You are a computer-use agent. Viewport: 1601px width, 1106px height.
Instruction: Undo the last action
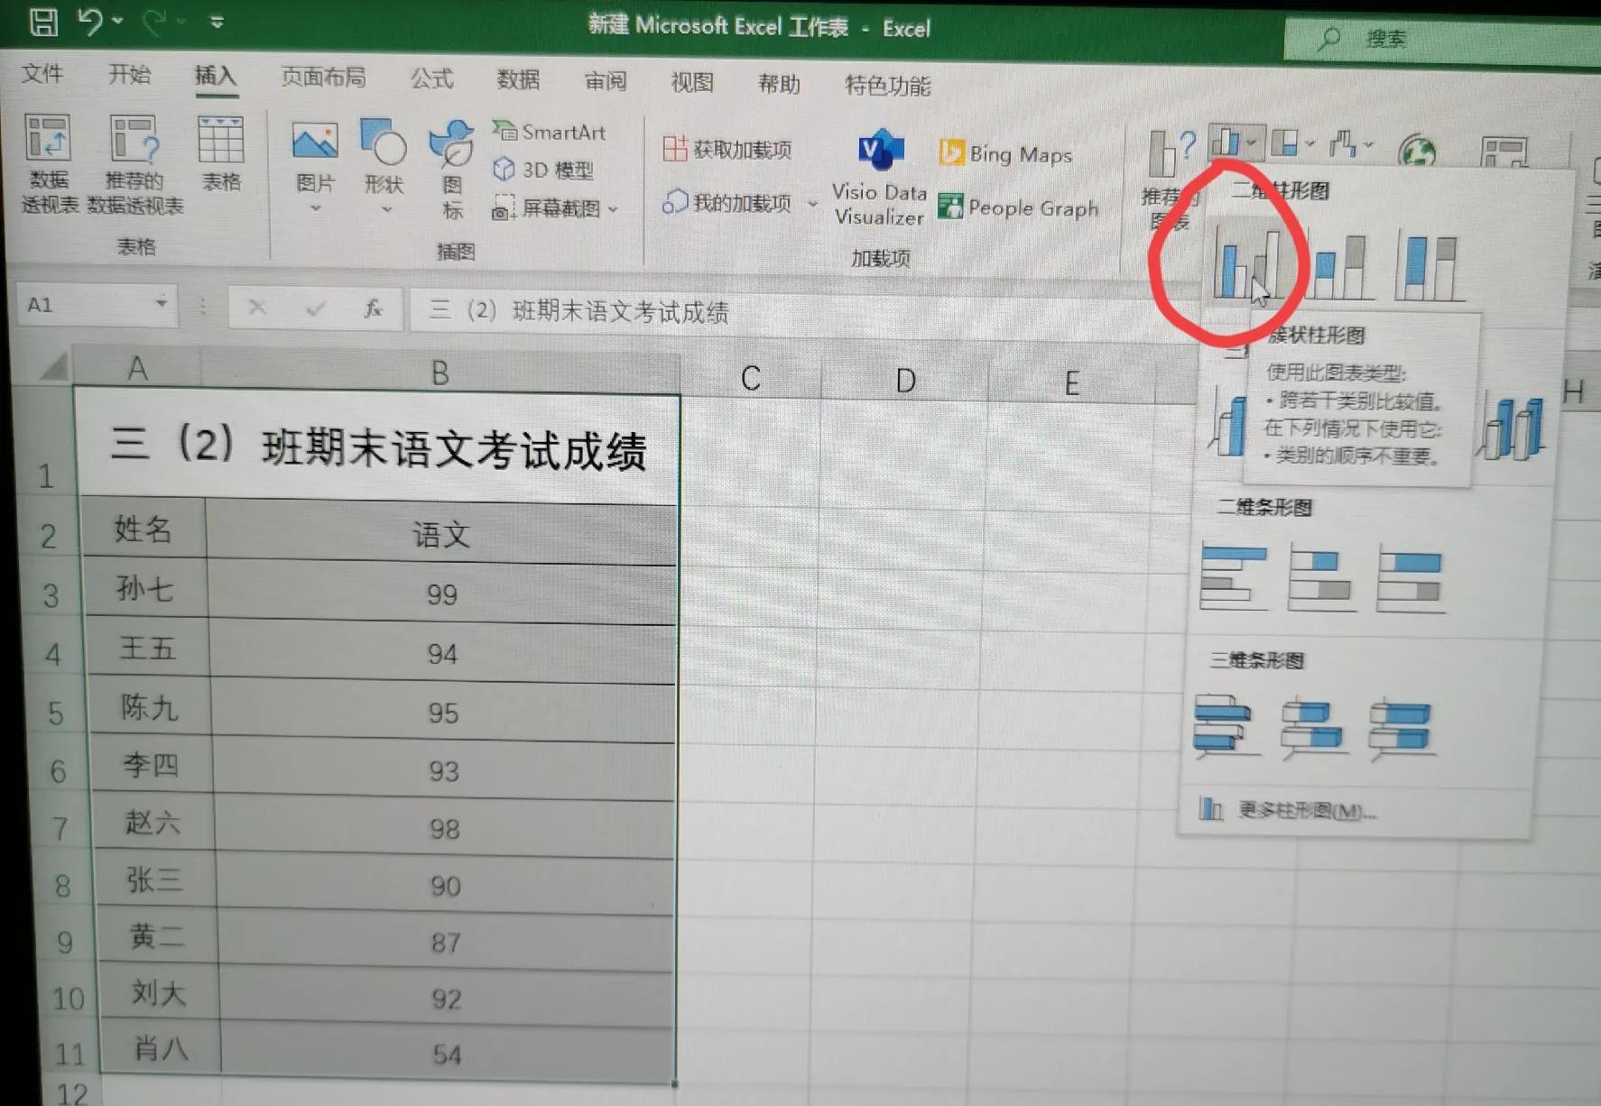click(91, 22)
